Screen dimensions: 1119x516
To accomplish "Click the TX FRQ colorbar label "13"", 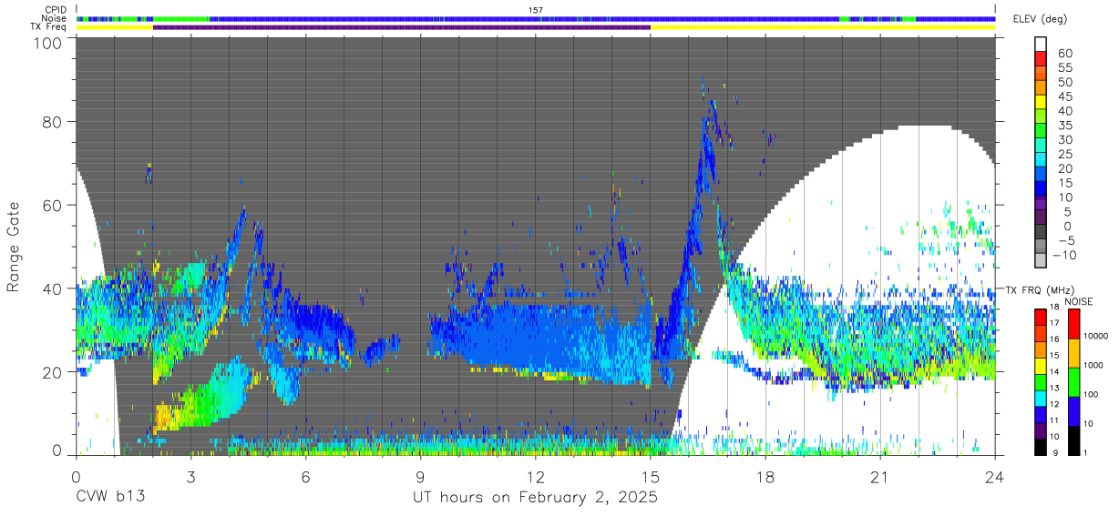I will point(1053,389).
